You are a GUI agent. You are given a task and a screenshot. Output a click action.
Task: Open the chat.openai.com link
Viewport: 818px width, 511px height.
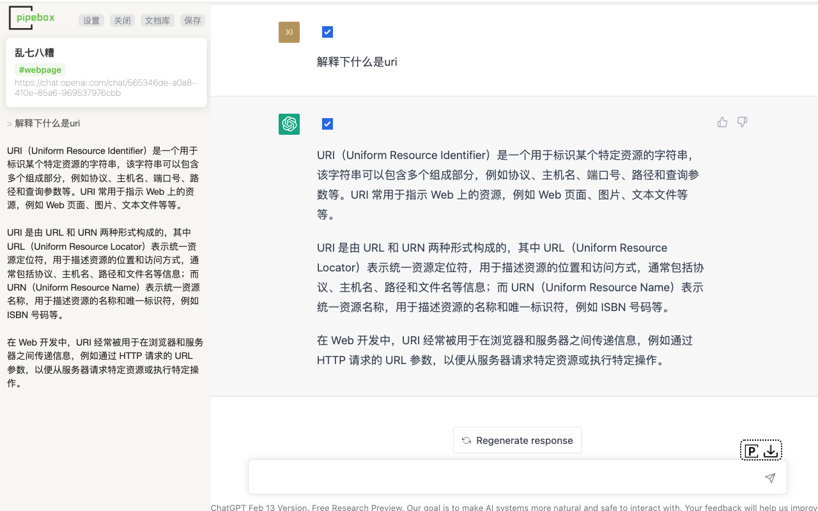[104, 88]
